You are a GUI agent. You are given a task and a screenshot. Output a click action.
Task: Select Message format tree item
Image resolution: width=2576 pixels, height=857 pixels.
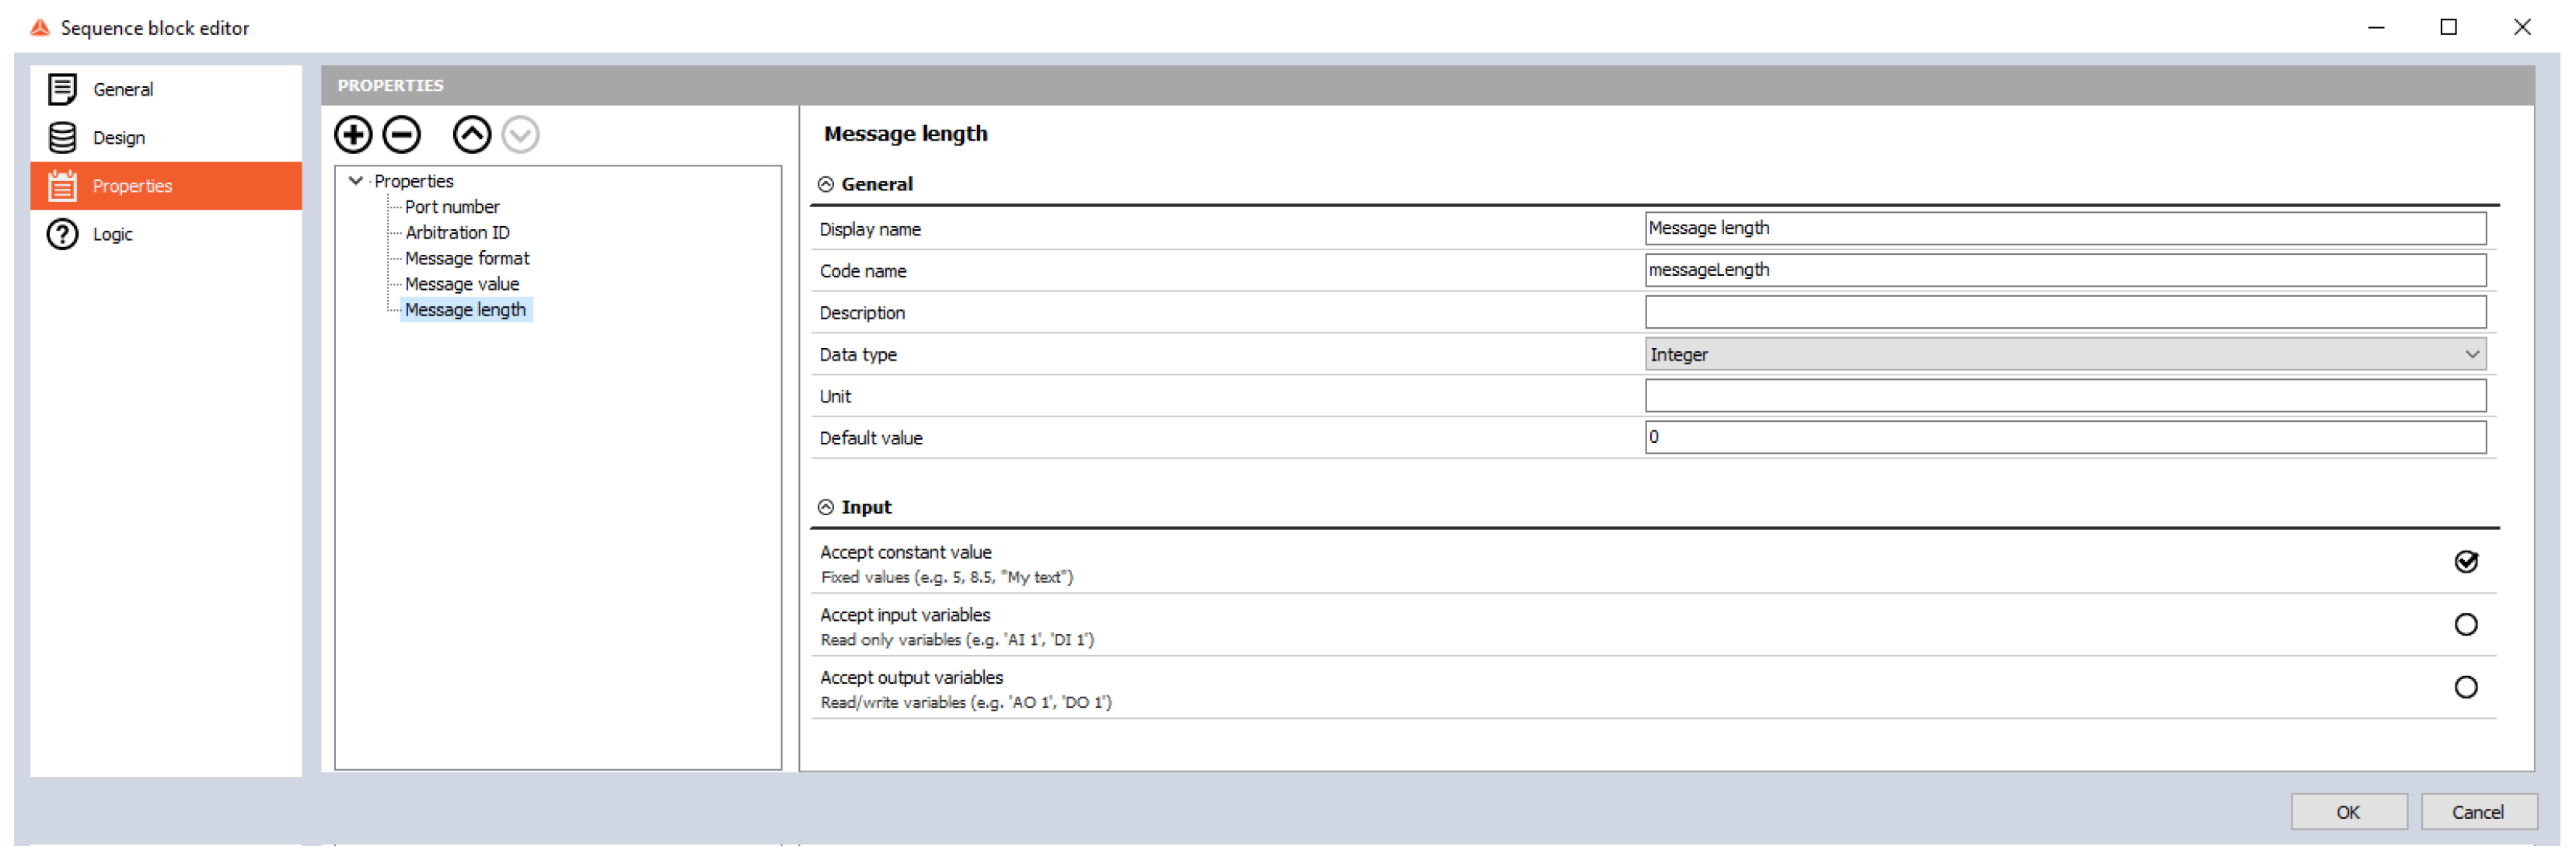click(466, 258)
